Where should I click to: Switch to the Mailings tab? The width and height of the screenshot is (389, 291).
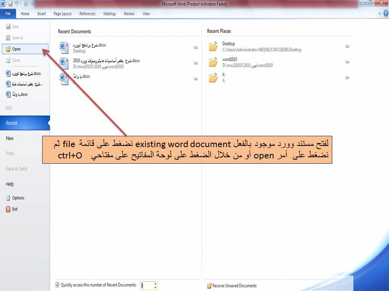110,14
